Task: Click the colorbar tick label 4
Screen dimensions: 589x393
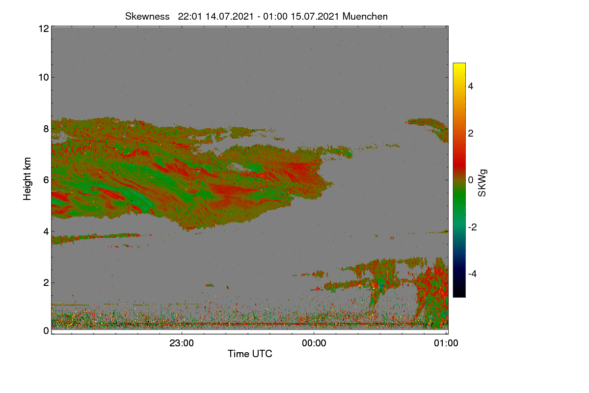Action: [471, 86]
